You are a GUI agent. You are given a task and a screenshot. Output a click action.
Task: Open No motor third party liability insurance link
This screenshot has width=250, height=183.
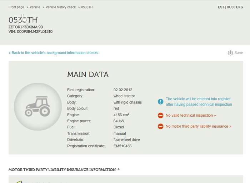[198, 126]
